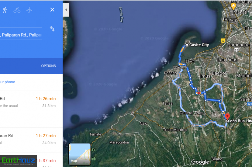Close the directions panel with X
The width and height of the screenshot is (252, 167).
pyautogui.click(x=52, y=10)
